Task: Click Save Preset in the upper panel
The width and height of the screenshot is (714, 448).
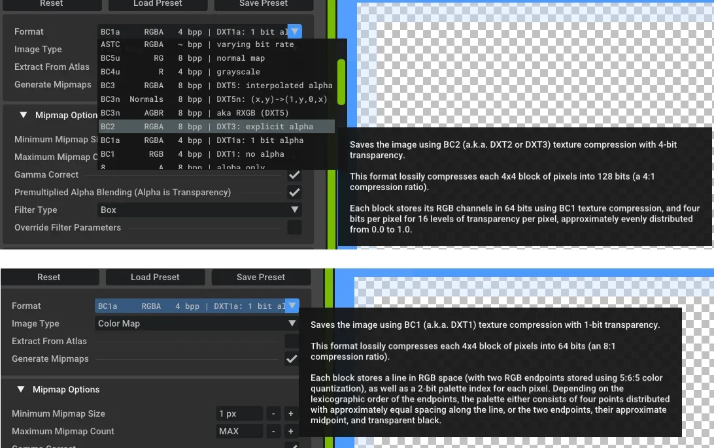Action: click(263, 4)
